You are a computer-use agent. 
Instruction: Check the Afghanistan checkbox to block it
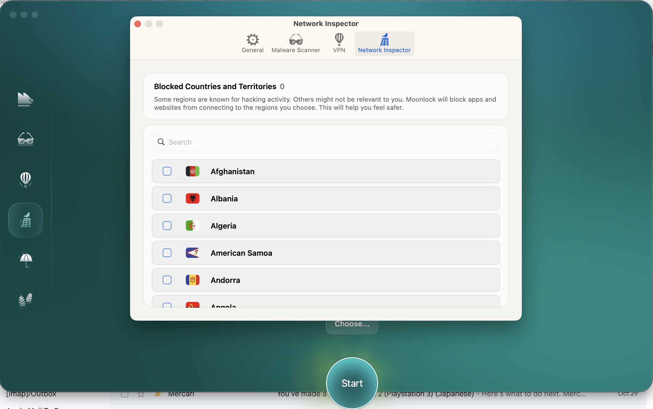point(167,171)
